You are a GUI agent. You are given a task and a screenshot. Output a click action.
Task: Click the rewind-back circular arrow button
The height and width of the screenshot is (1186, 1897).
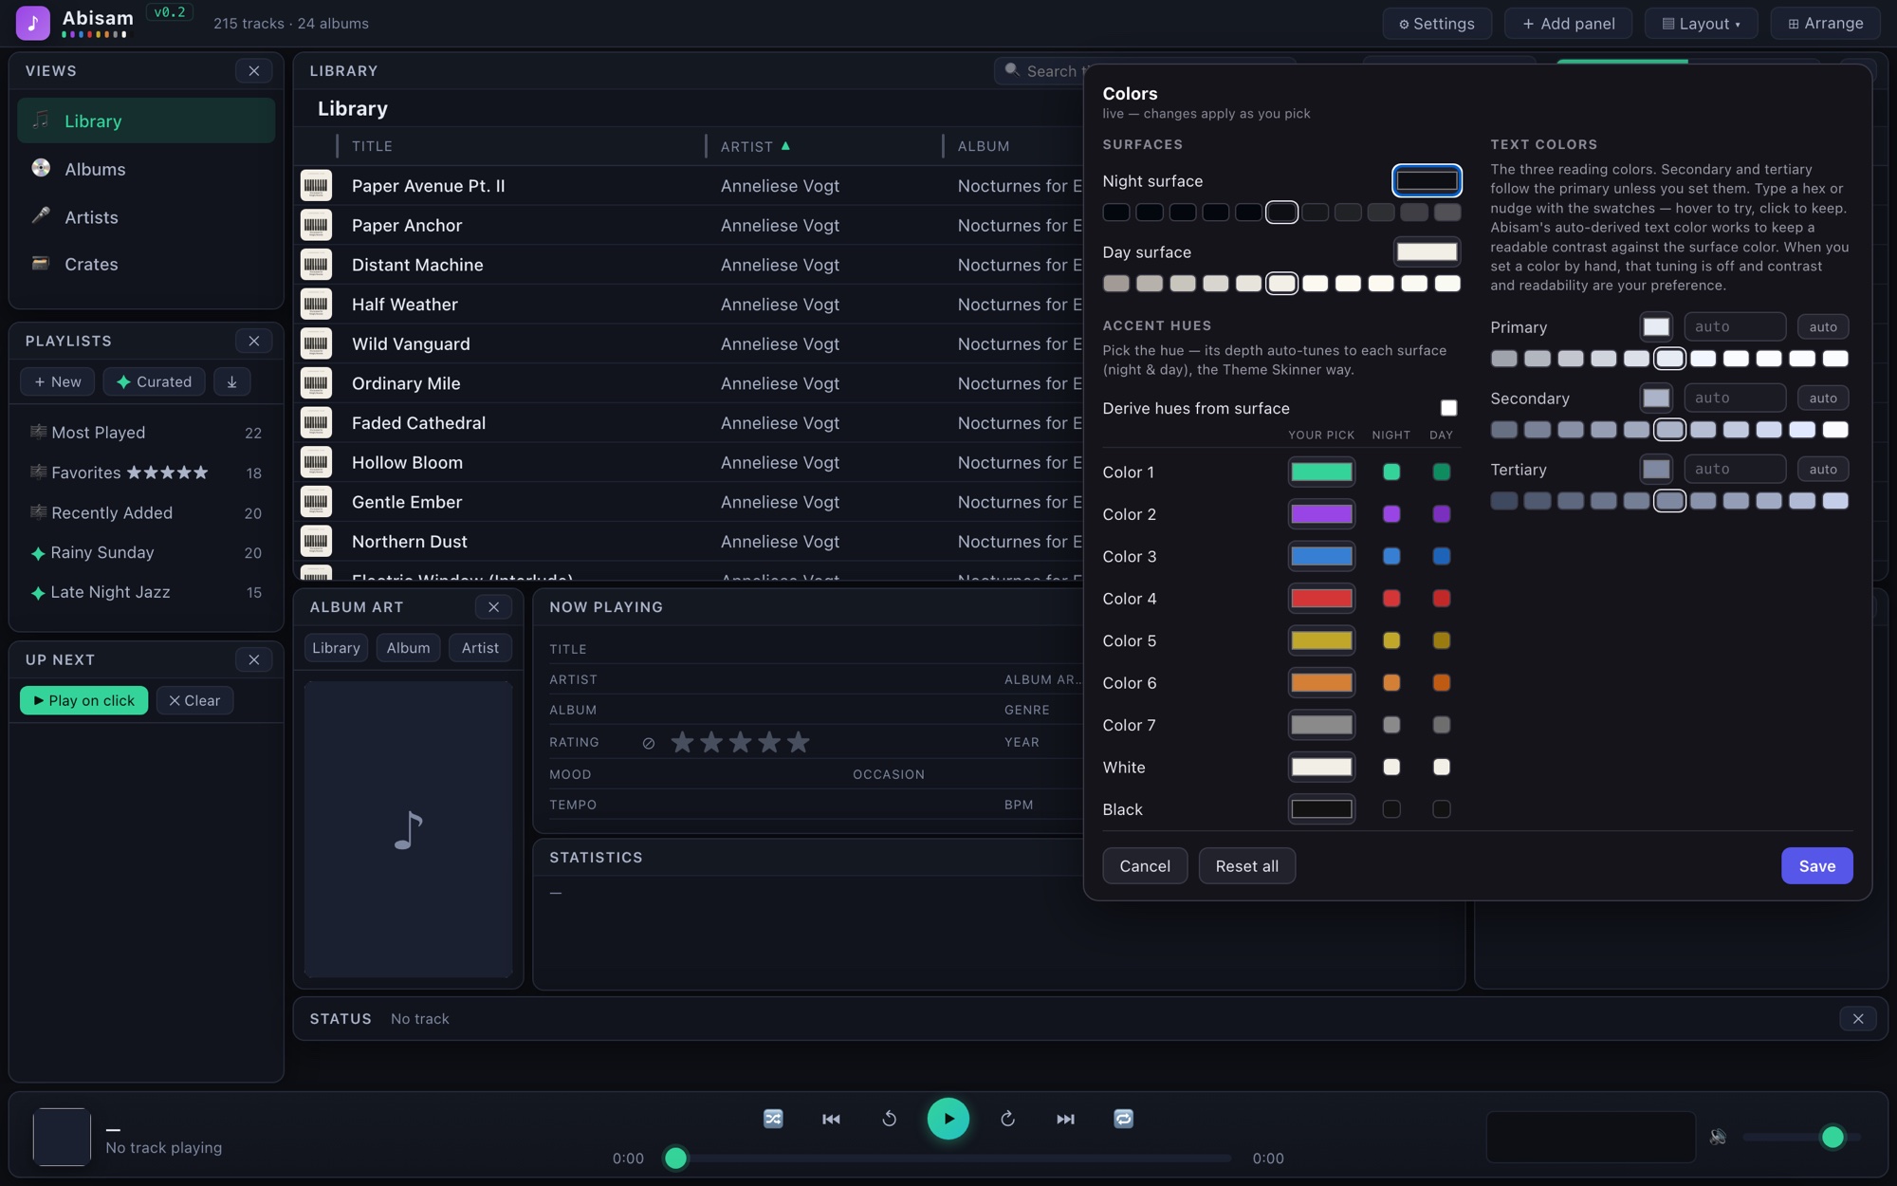click(889, 1119)
